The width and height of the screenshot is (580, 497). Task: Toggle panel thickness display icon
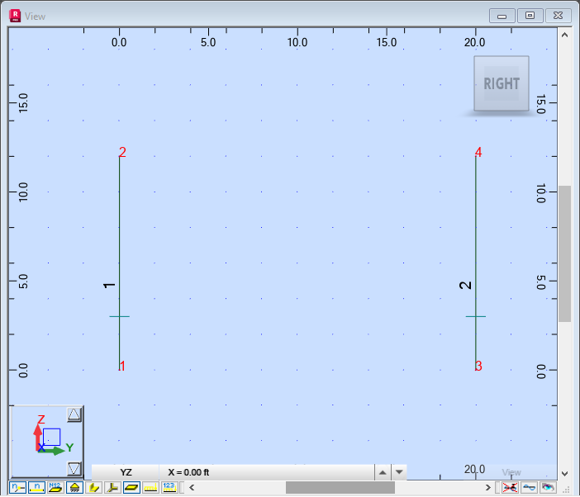[131, 488]
